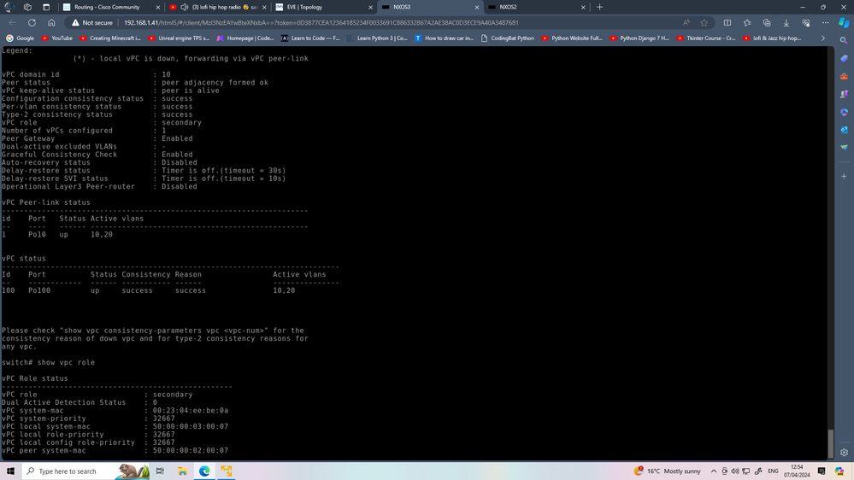This screenshot has width=854, height=480.
Task: Open the Downloads icon
Action: 786,23
